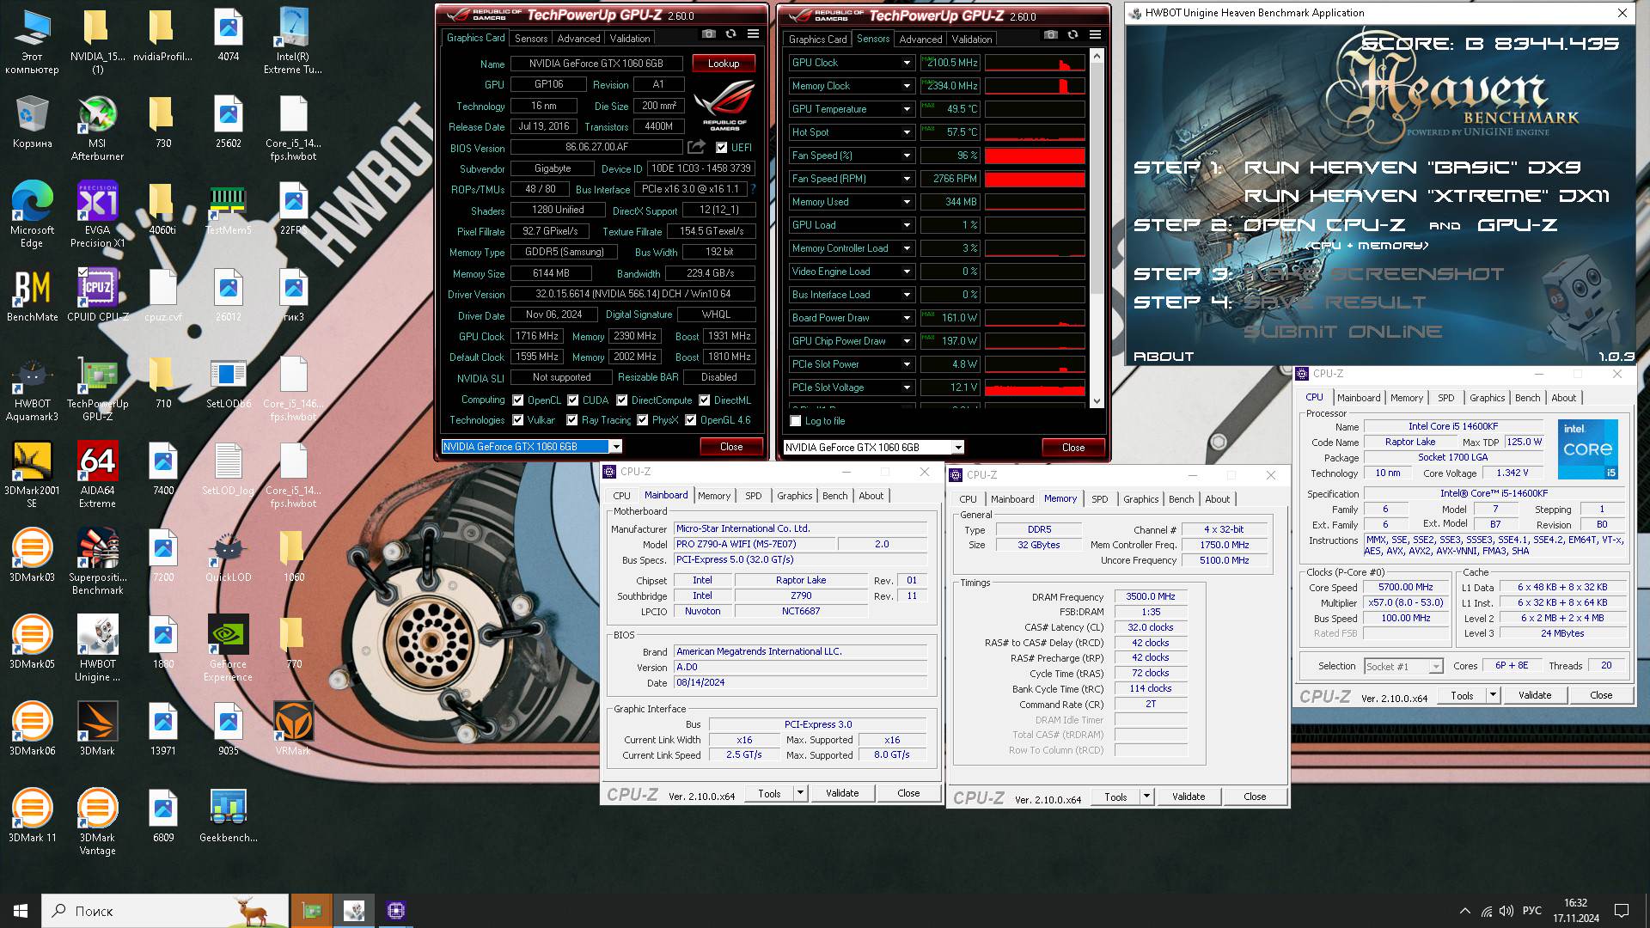
Task: Open GPU selector dropdown in GPU-Z Graphics Card window
Action: pos(616,447)
